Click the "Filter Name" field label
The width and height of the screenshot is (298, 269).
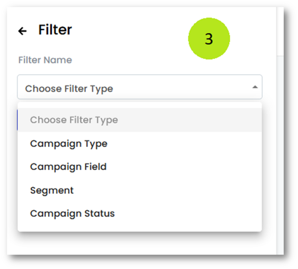pyautogui.click(x=45, y=60)
